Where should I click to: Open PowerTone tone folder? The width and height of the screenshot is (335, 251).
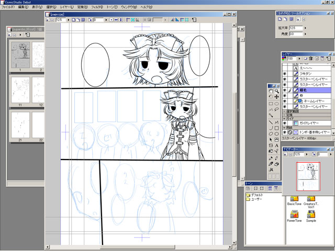(x=294, y=216)
